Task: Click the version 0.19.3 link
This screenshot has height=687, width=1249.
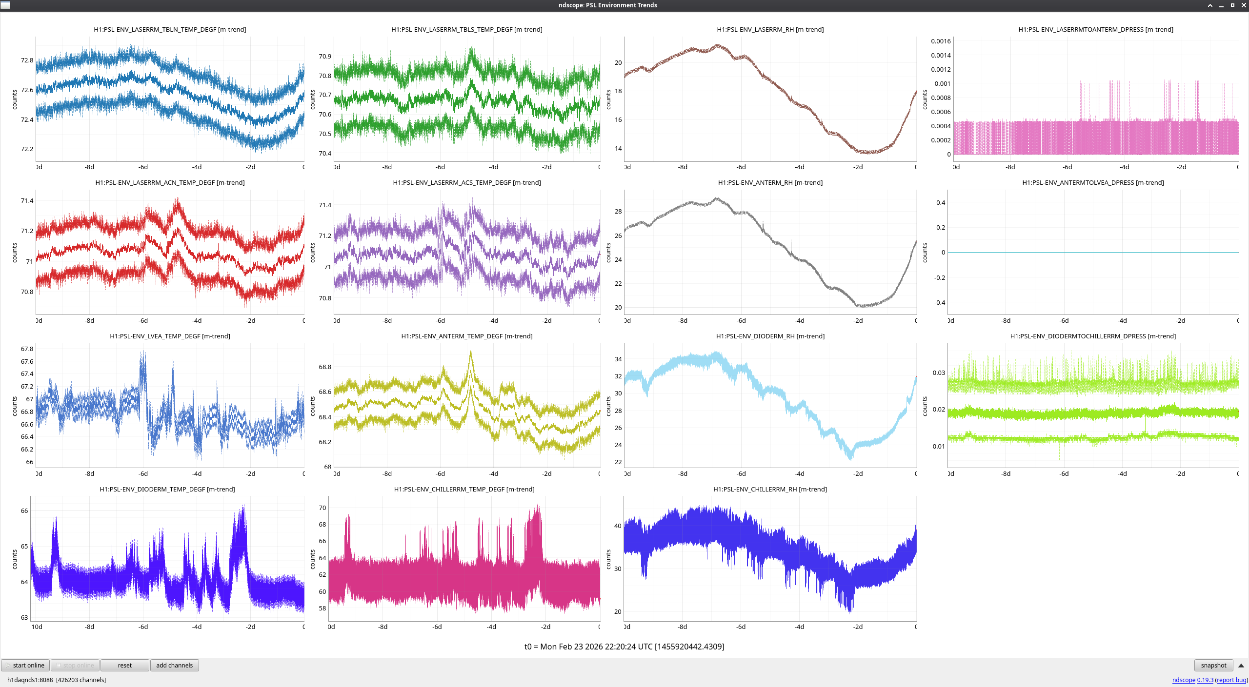Action: (x=1205, y=680)
